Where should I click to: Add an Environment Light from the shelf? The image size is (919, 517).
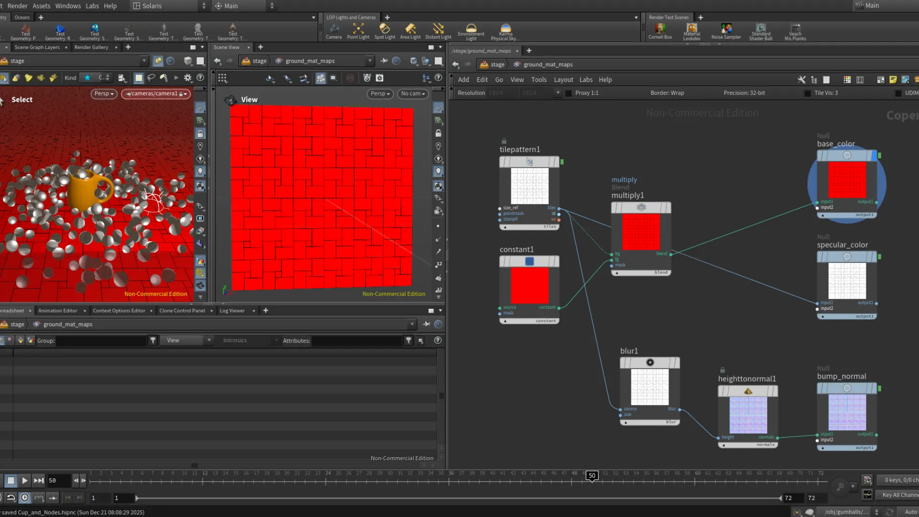pos(471,31)
